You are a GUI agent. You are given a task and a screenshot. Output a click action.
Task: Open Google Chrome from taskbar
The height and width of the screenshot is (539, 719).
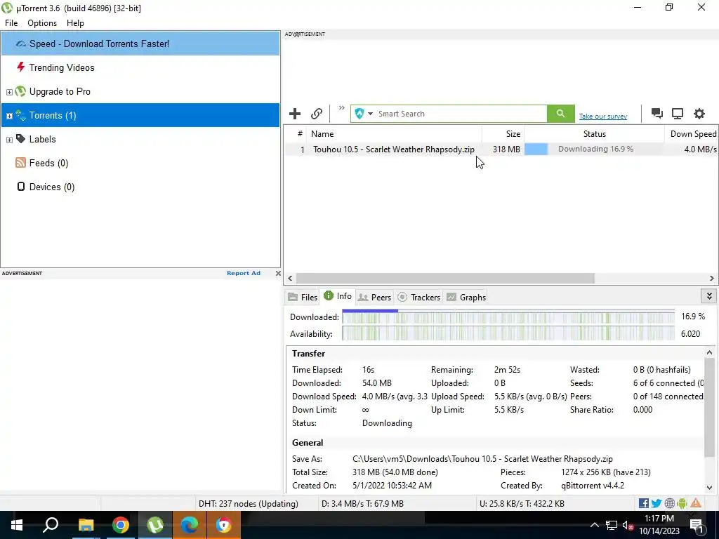pos(121,525)
